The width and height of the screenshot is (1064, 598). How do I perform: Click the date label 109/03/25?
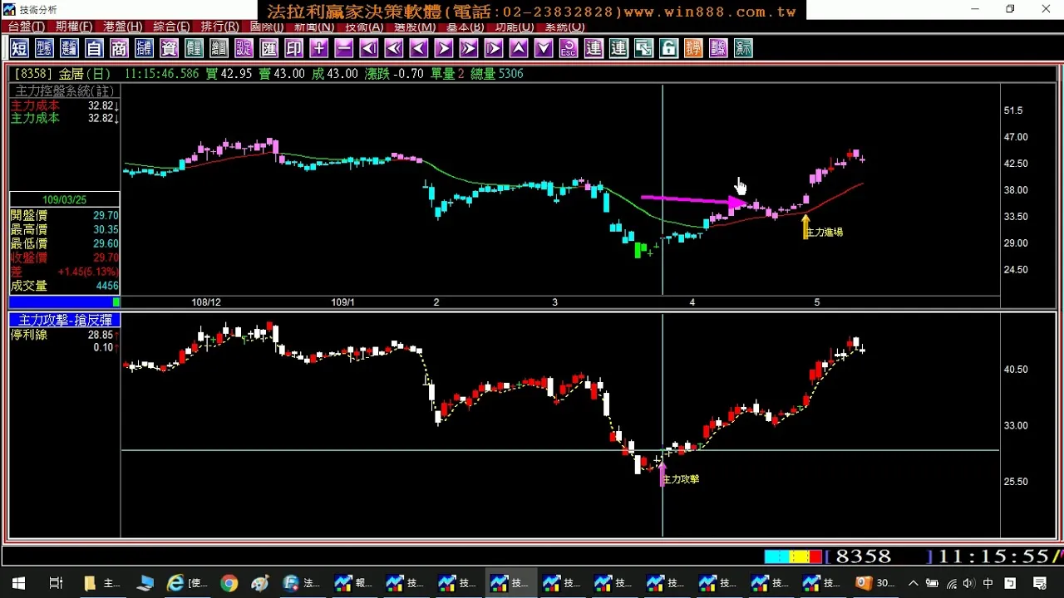[x=65, y=200]
